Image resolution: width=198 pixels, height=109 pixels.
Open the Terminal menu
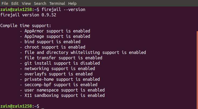click(x=57, y=3)
